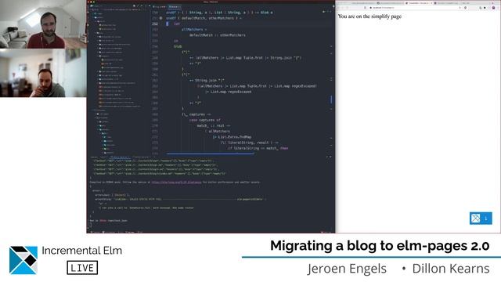Select the highlighted terminal session tab
The width and height of the screenshot is (501, 282).
tap(119, 157)
